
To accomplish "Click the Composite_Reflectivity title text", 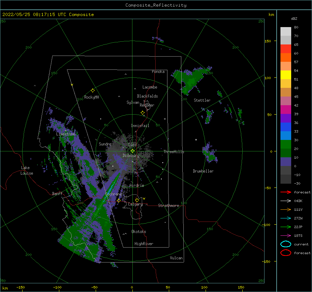I will [x=156, y=5].
